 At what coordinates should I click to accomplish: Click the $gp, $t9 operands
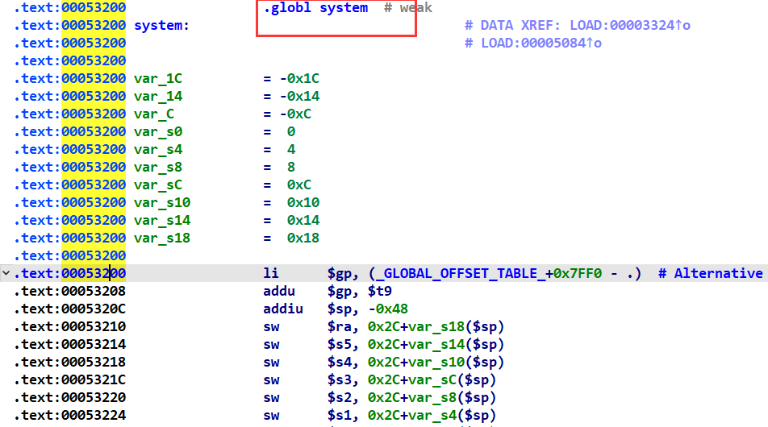coord(360,292)
